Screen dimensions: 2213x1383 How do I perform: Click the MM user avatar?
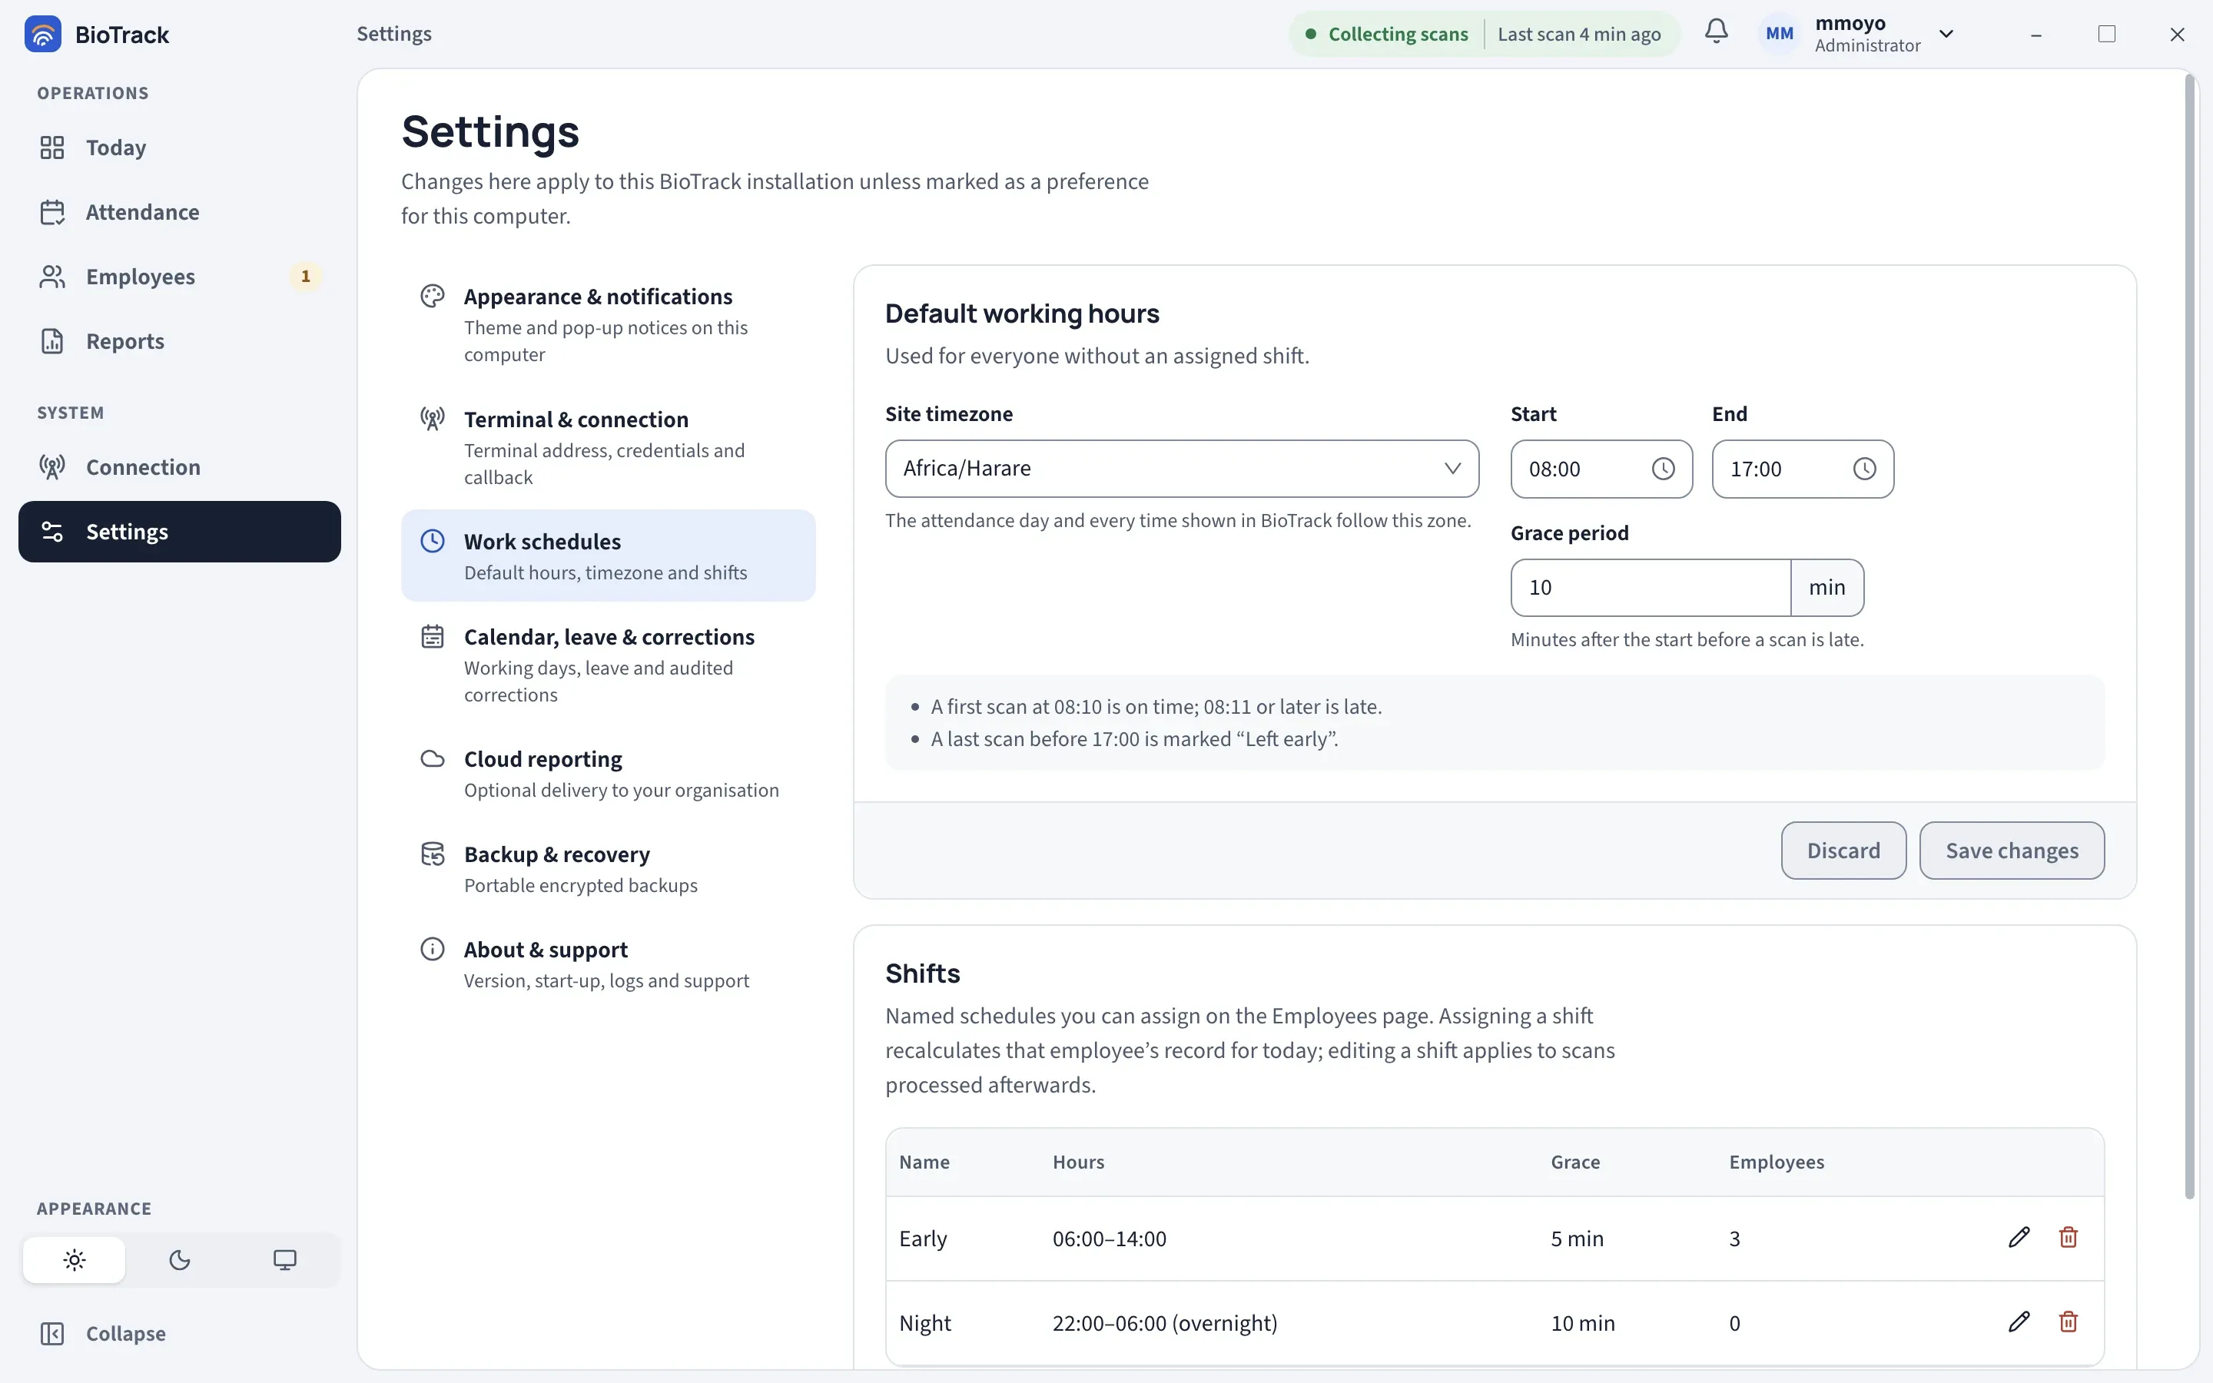pyautogui.click(x=1779, y=34)
